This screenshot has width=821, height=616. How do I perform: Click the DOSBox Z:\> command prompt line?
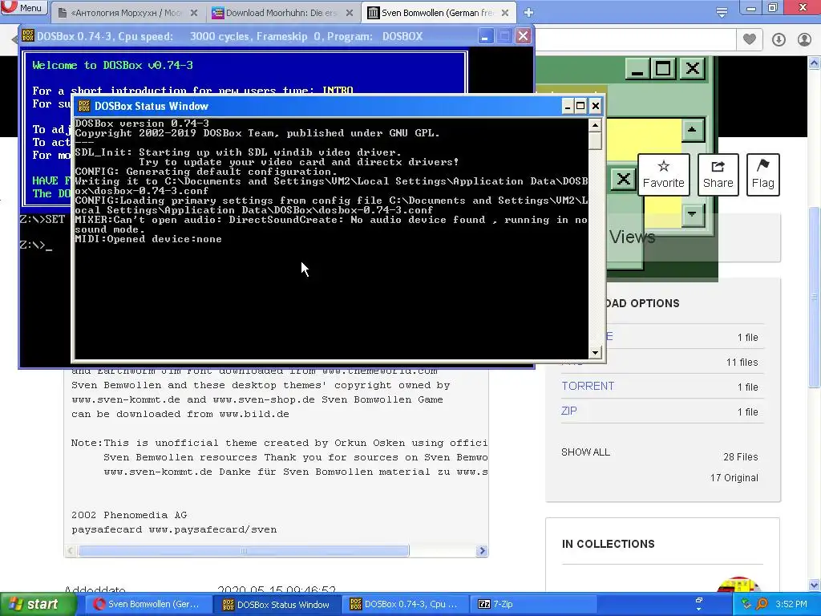tap(35, 245)
